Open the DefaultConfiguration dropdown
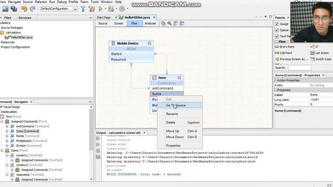 pos(75,9)
